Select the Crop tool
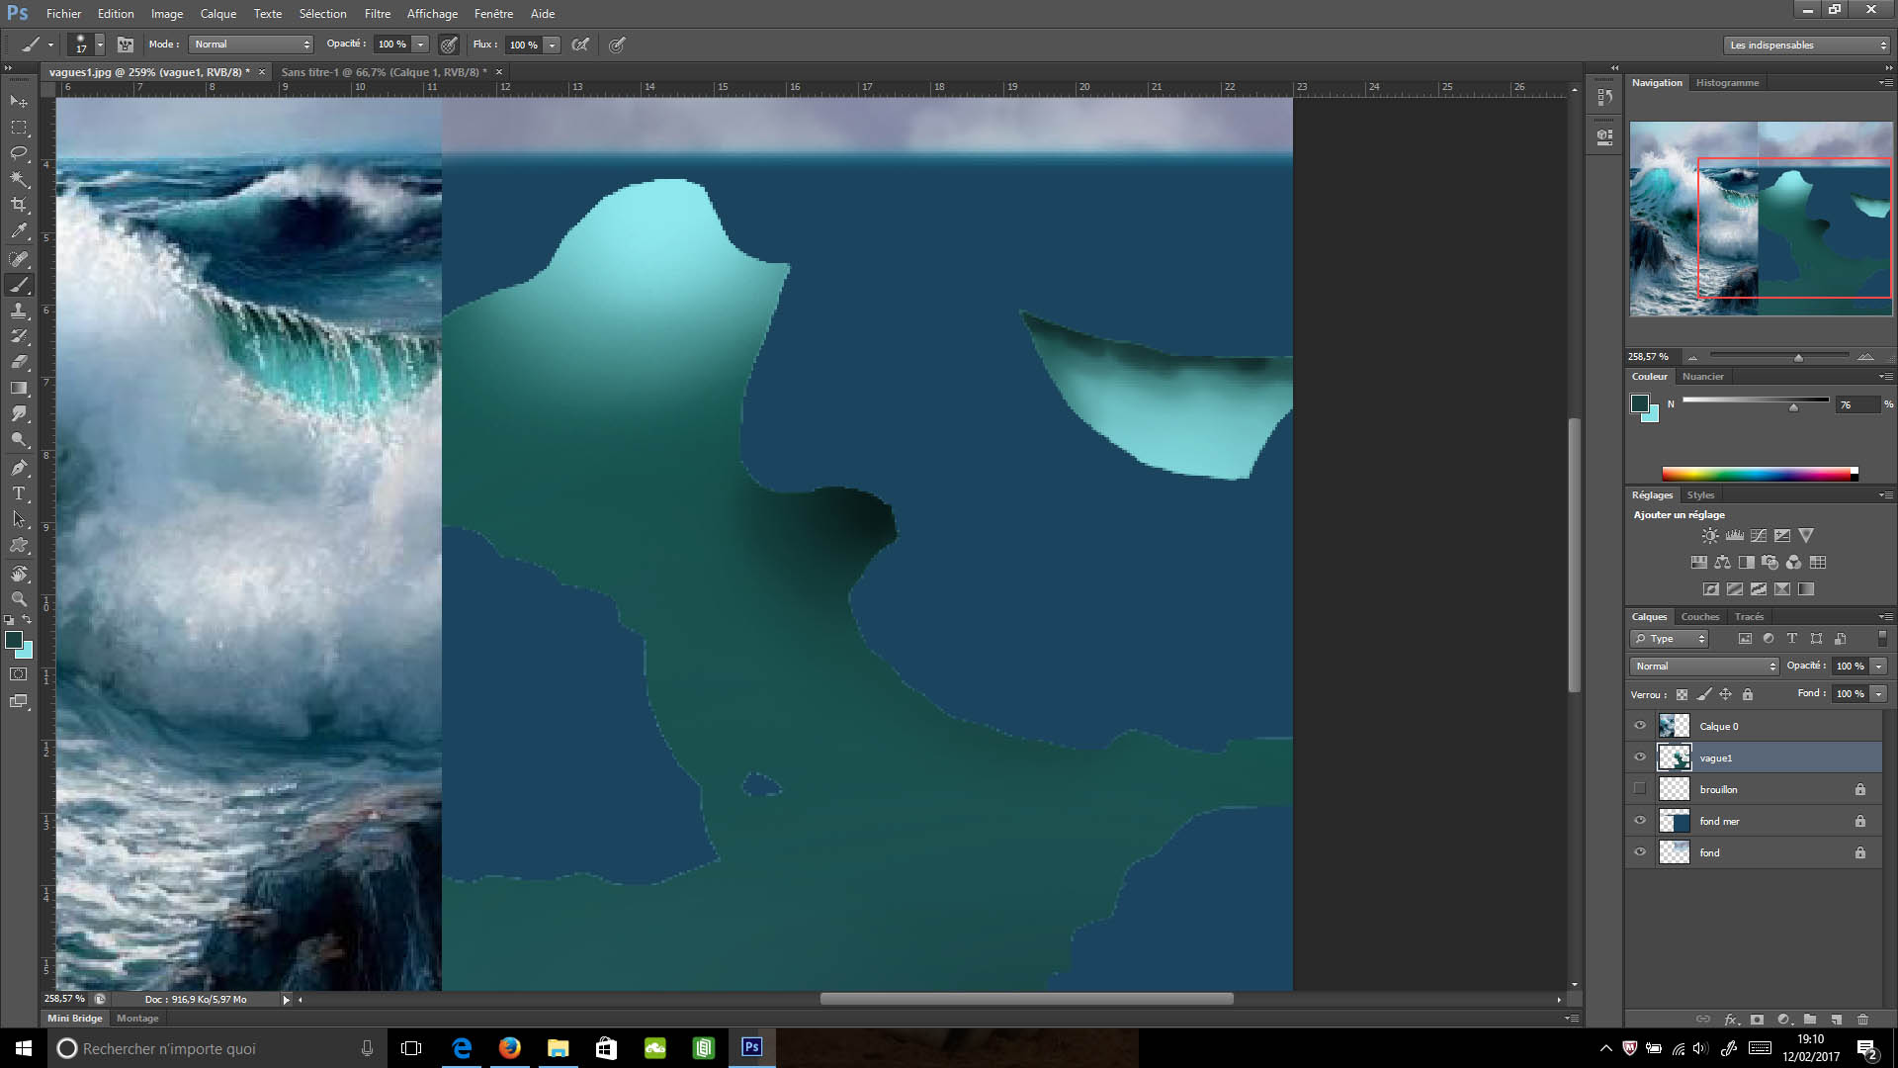This screenshot has height=1068, width=1898. pos(19,205)
